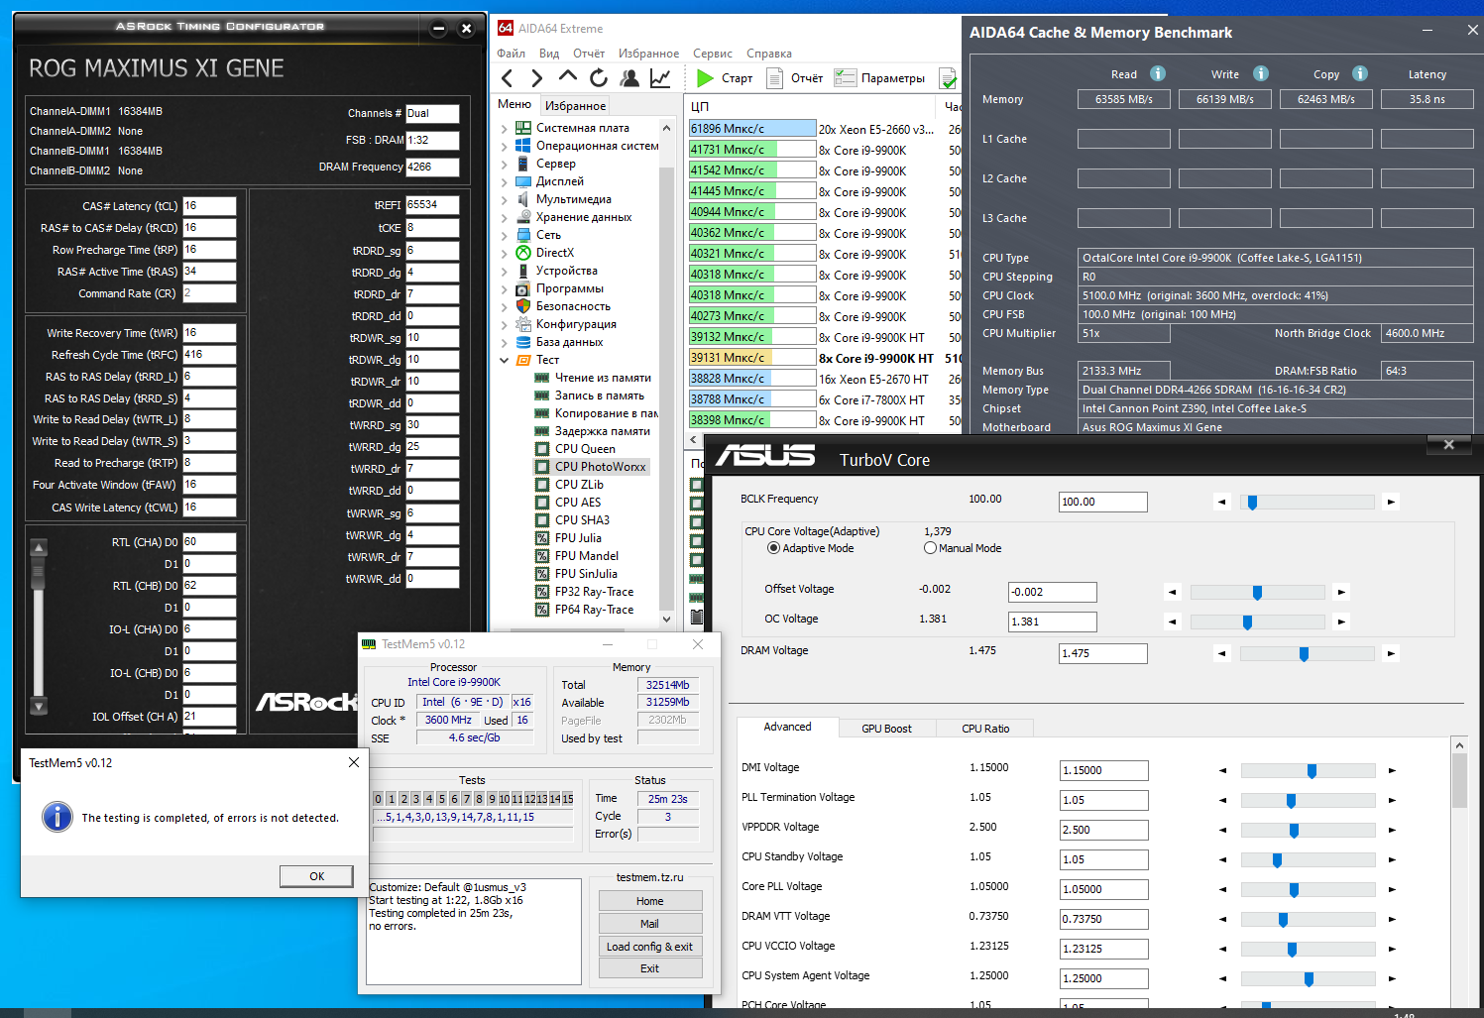Screen dimensions: 1484x1018
Task: Expand the Конфигурация tree node
Action: [x=504, y=325]
